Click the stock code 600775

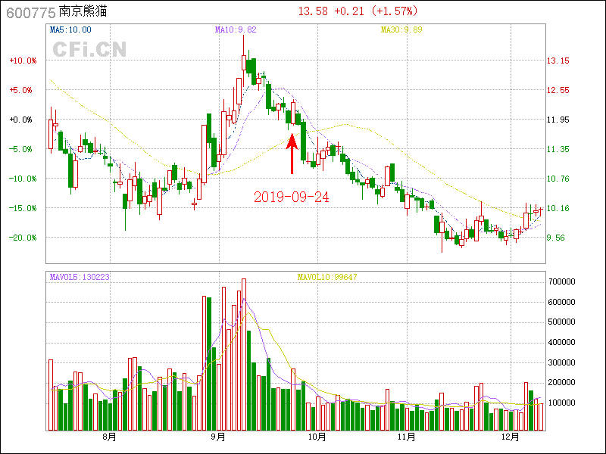pos(31,13)
